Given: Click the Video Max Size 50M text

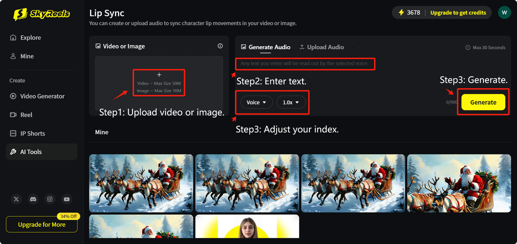Looking at the screenshot, I should pos(159,83).
